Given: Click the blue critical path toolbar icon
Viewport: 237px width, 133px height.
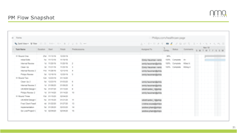Looking at the screenshot, I should 167,43.
